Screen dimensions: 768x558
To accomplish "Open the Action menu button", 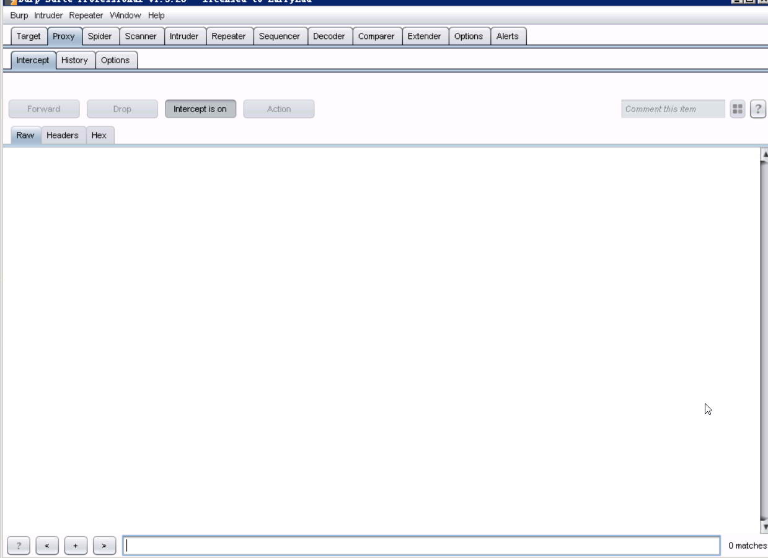I will click(x=278, y=108).
